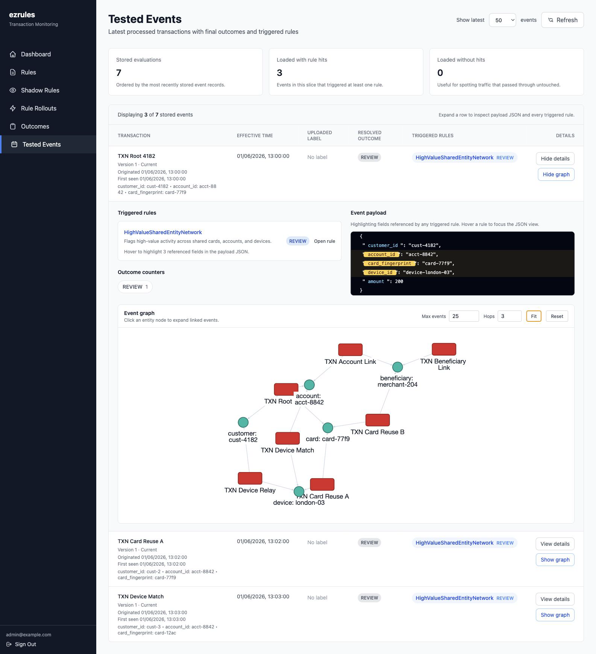Screen dimensions: 596x654
Task: Click the Open rule link
Action: pyautogui.click(x=325, y=241)
